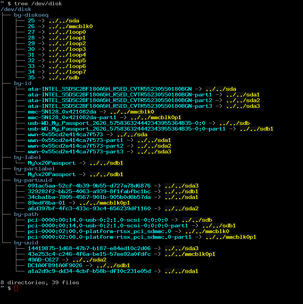Click the by-id directory name

click(x=23, y=83)
